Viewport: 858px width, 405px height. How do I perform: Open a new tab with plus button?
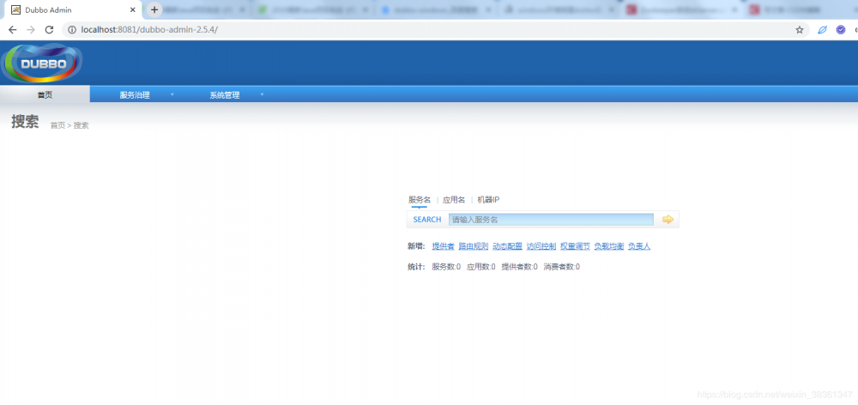154,9
